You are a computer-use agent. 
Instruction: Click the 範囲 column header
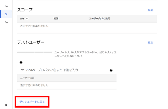tap(56, 19)
